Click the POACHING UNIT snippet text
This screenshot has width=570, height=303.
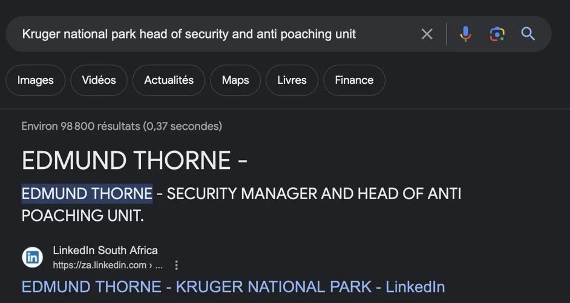pyautogui.click(x=83, y=216)
